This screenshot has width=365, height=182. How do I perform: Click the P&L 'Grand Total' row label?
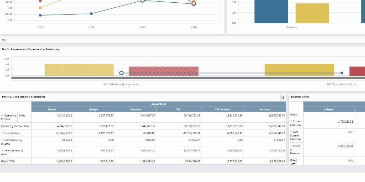[8, 161]
